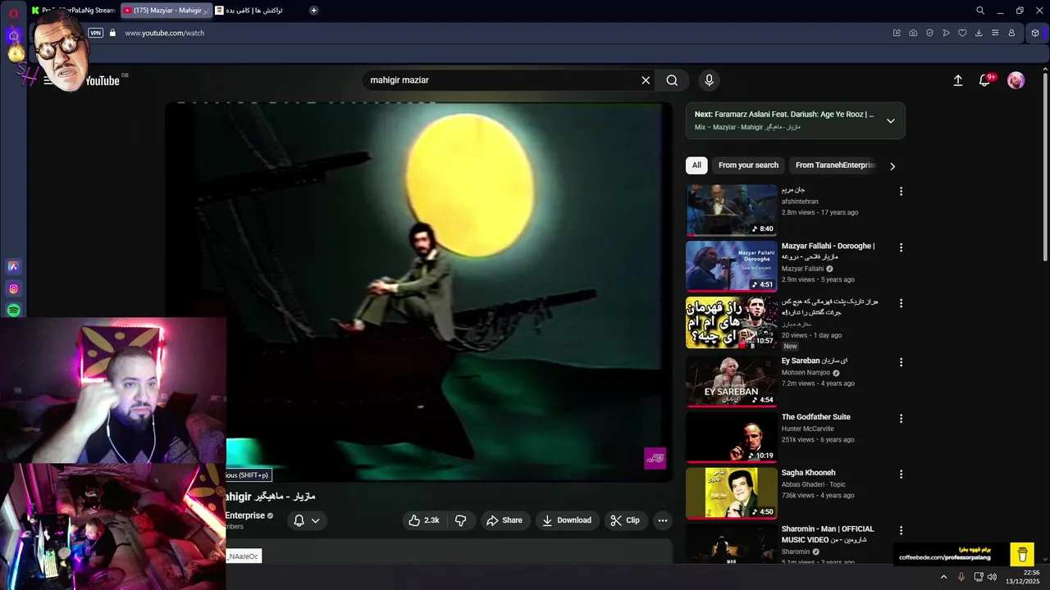Open YouTube upload/create icon
Image resolution: width=1050 pixels, height=590 pixels.
(x=957, y=80)
